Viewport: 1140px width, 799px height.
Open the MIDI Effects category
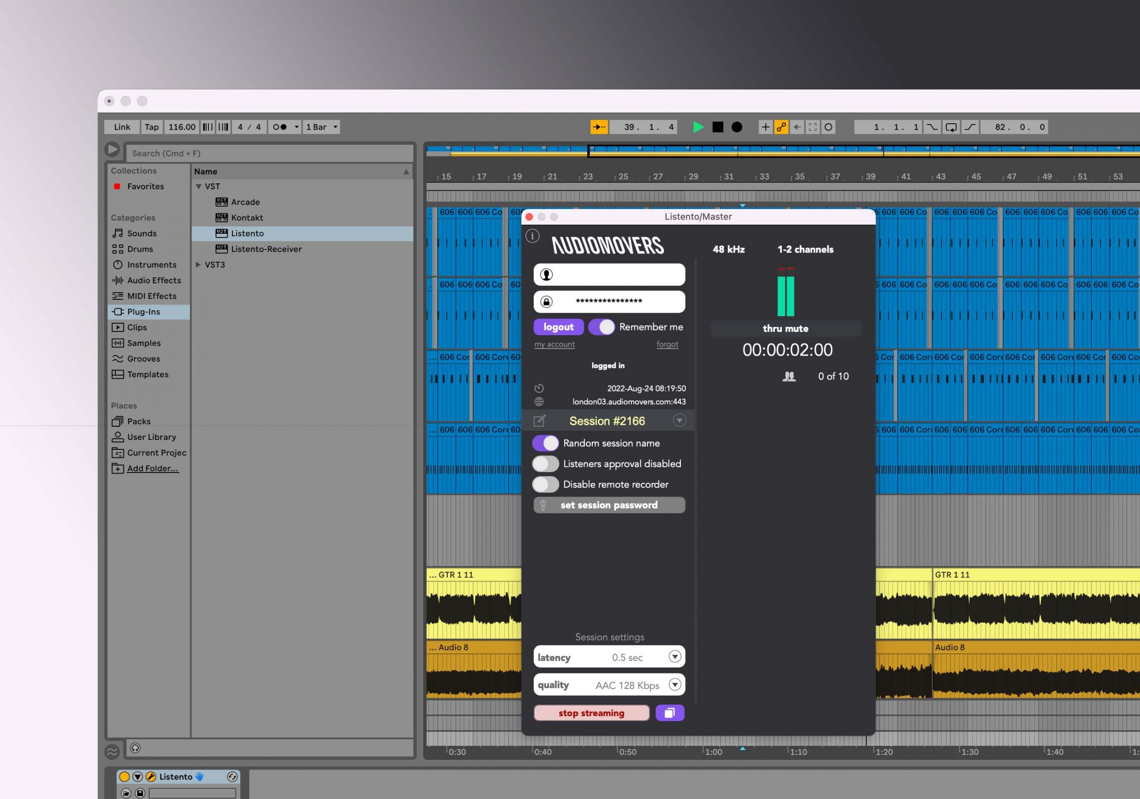(151, 296)
